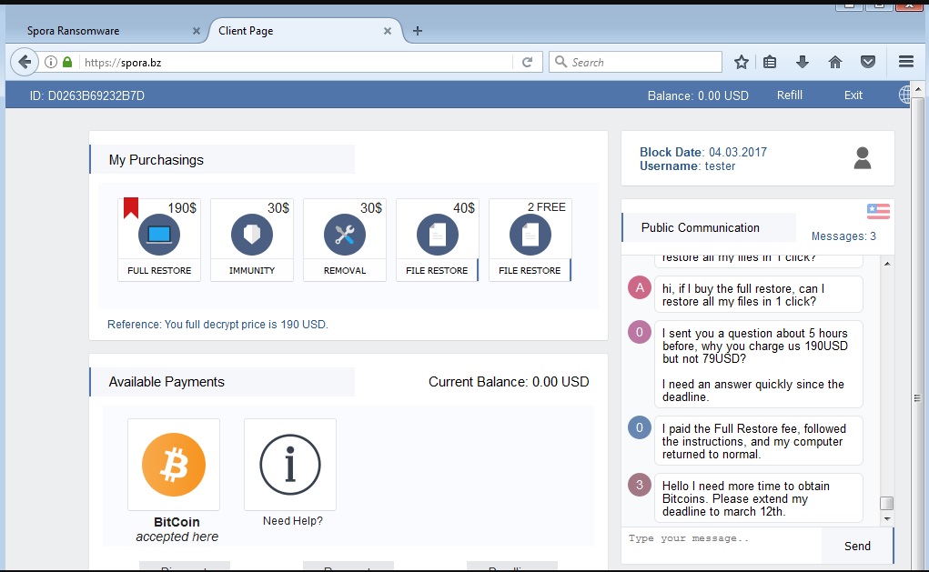Reload the page with the refresh icon
Image resolution: width=929 pixels, height=572 pixels.
pos(527,62)
